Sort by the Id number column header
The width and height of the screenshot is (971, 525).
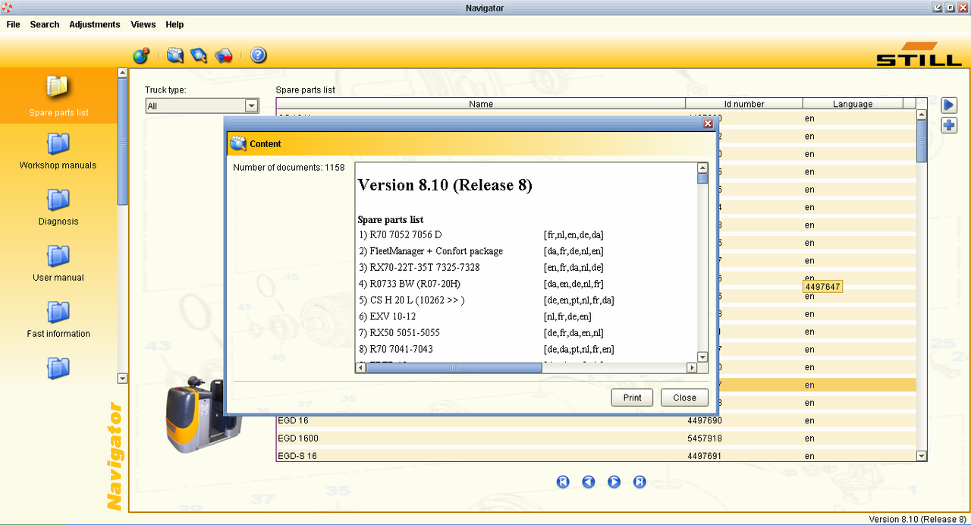tap(744, 104)
